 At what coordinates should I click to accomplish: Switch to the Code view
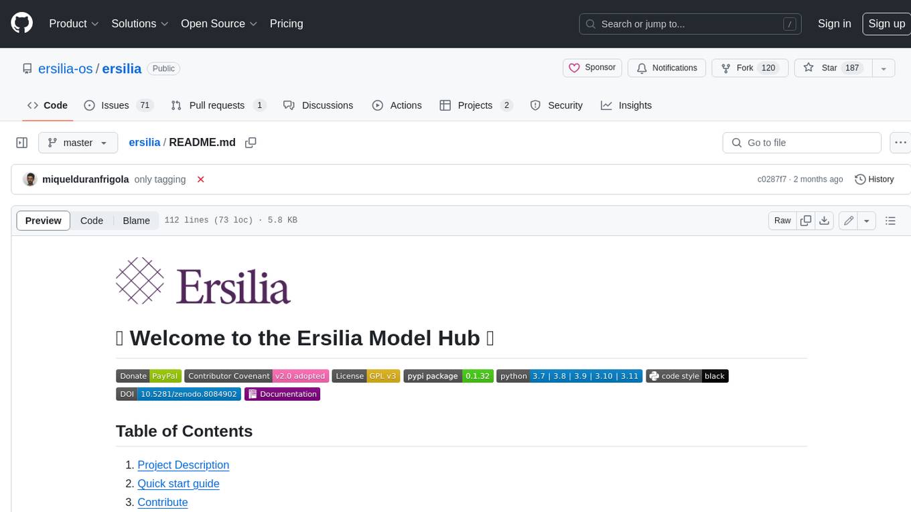[x=92, y=220]
